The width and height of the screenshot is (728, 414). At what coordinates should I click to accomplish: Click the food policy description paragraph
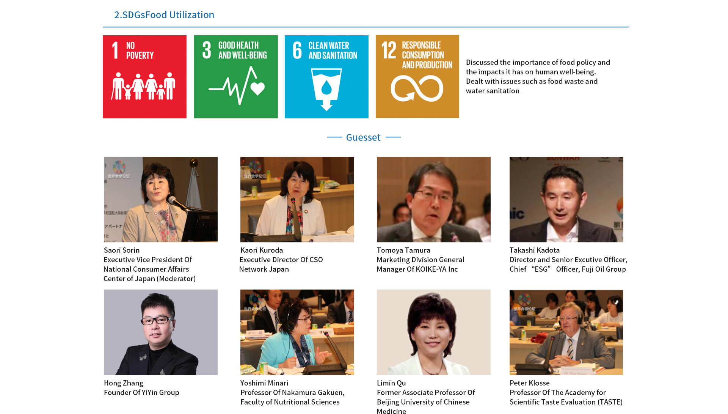pos(538,76)
